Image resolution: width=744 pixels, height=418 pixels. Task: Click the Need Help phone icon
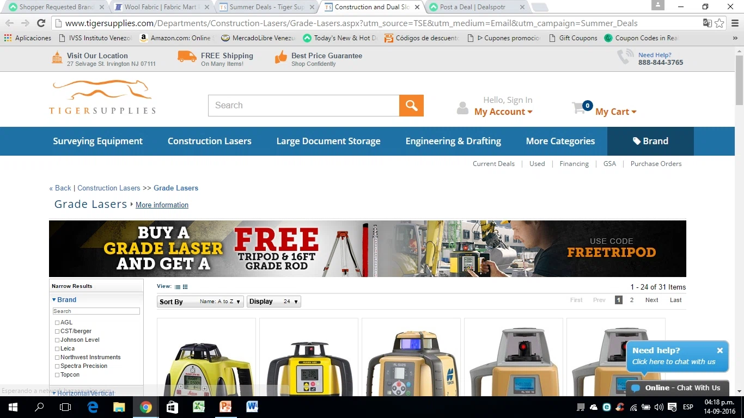625,57
